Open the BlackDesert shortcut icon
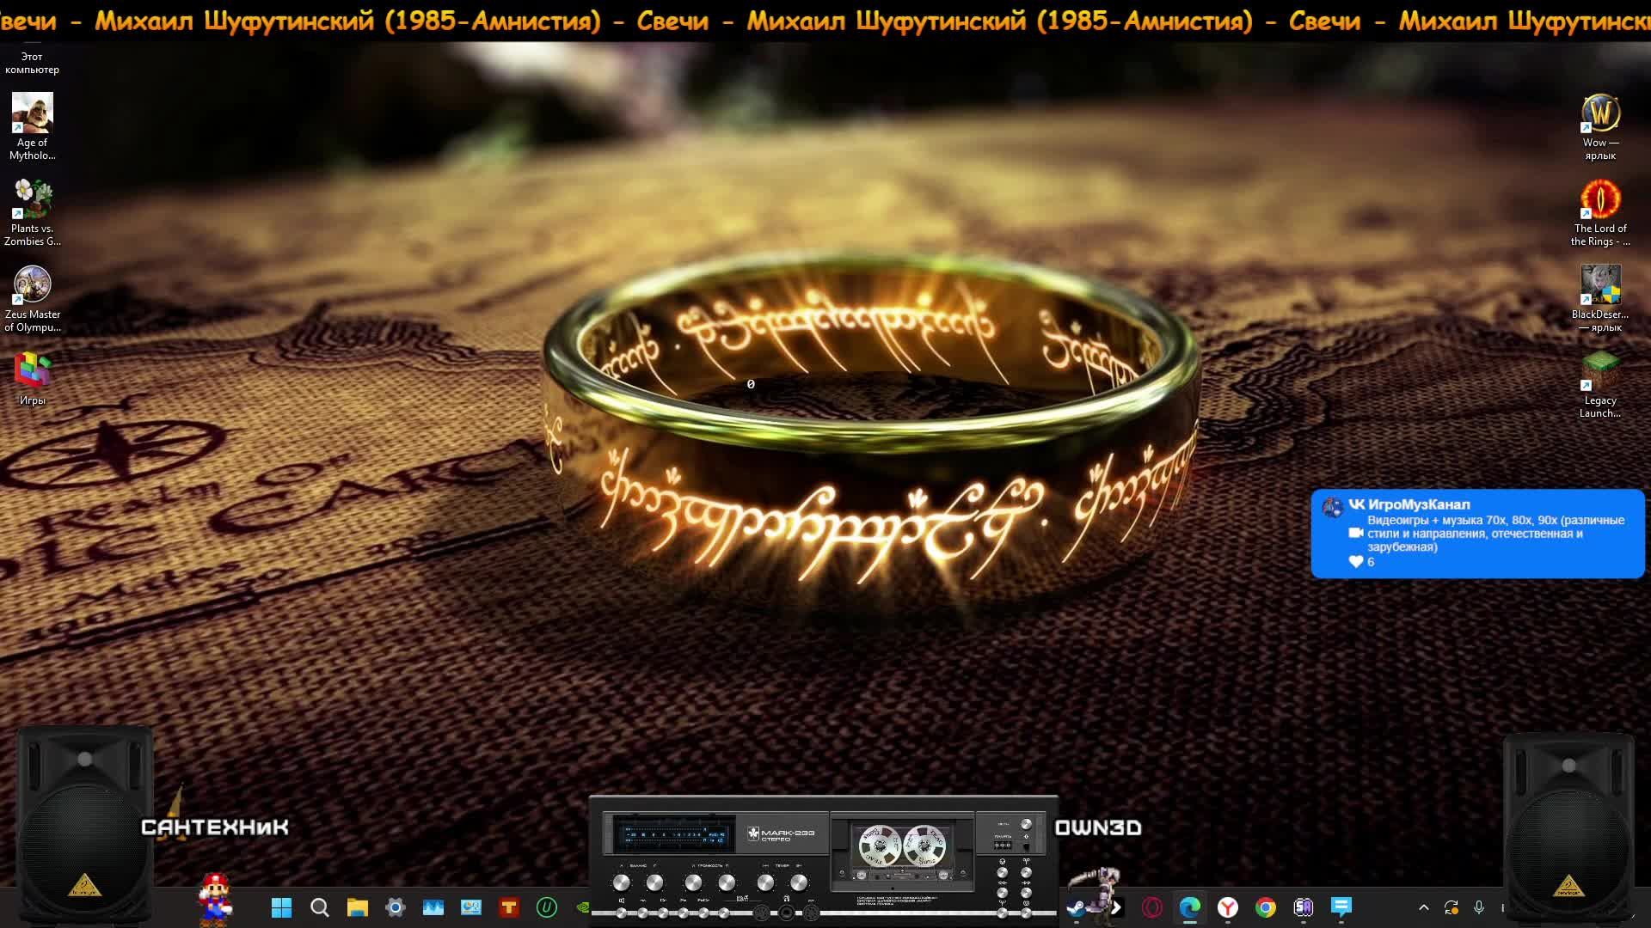This screenshot has height=928, width=1651. pos(1600,285)
